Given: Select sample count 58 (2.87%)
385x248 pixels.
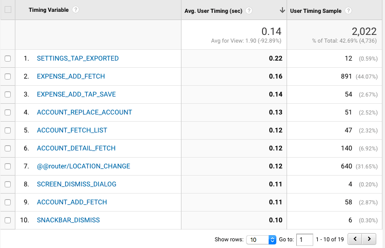Looking at the screenshot, I should click(x=361, y=202).
